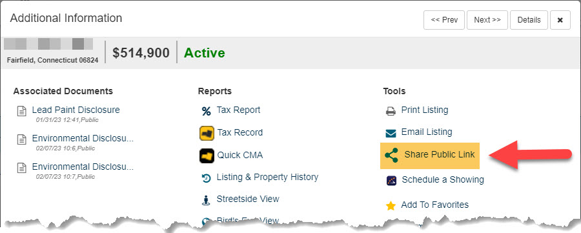Viewport: 581px width, 233px height.
Task: Click the printer icon
Action: 391,111
